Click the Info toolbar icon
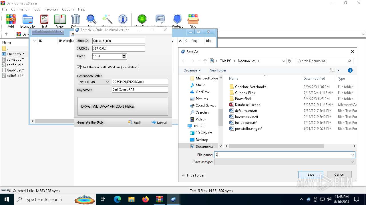The image size is (366, 205). click(123, 21)
